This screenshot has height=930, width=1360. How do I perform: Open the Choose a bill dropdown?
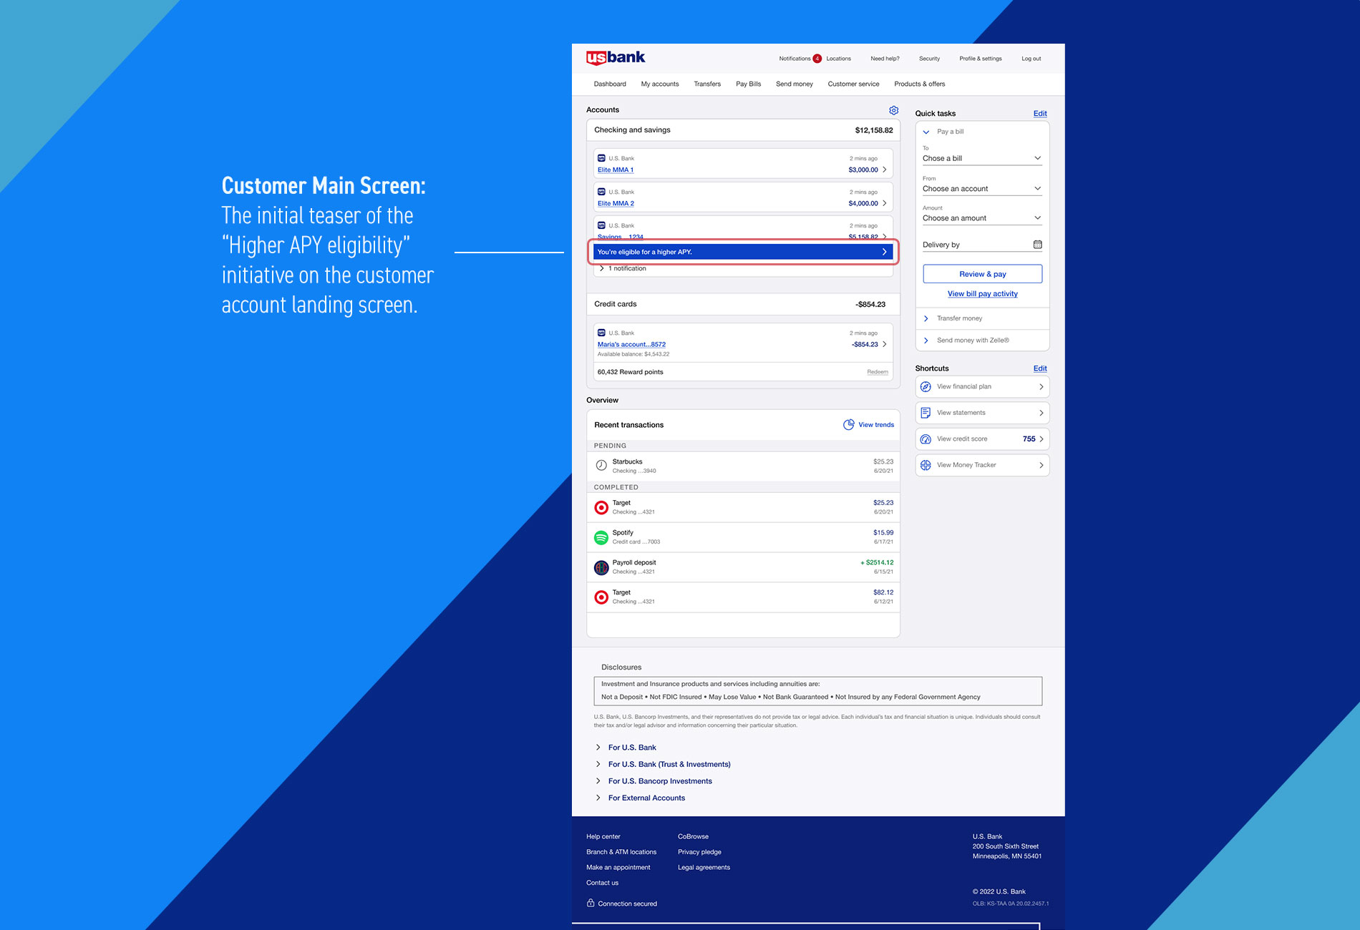click(x=982, y=158)
